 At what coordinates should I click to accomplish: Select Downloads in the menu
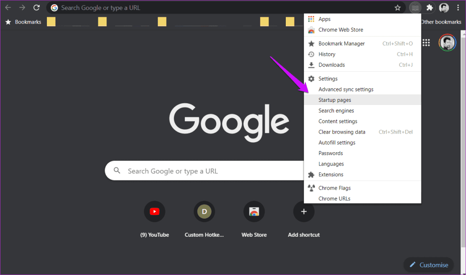click(331, 65)
